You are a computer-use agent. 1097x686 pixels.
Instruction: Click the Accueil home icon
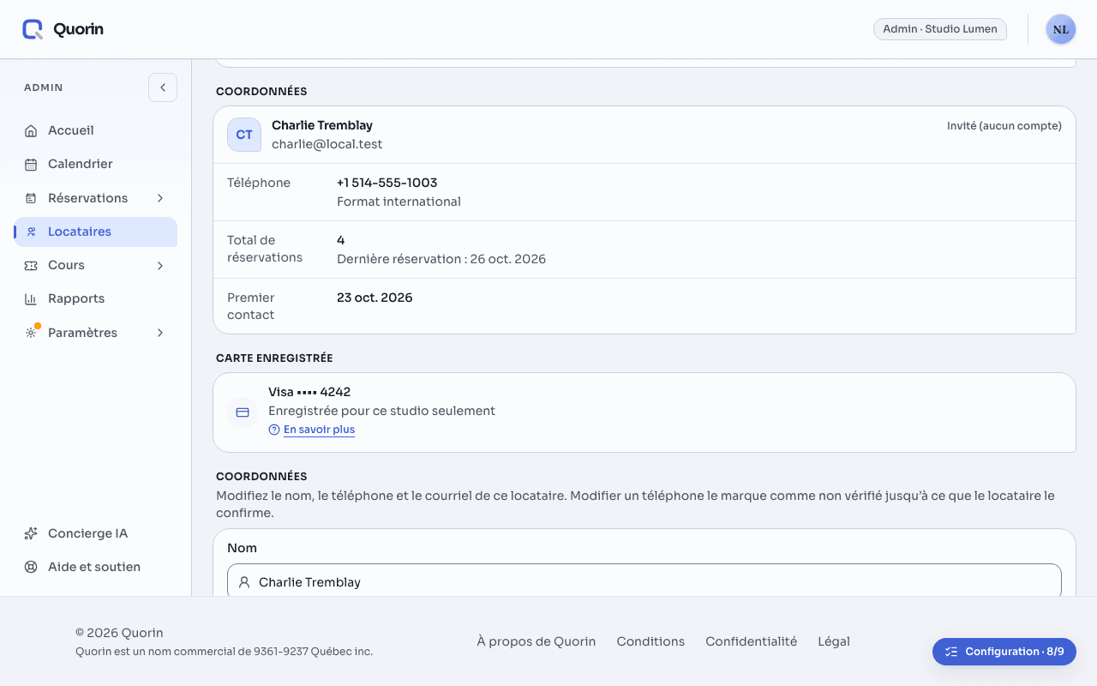(31, 131)
